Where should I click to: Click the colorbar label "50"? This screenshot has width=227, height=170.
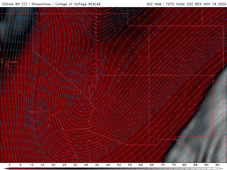(119, 165)
